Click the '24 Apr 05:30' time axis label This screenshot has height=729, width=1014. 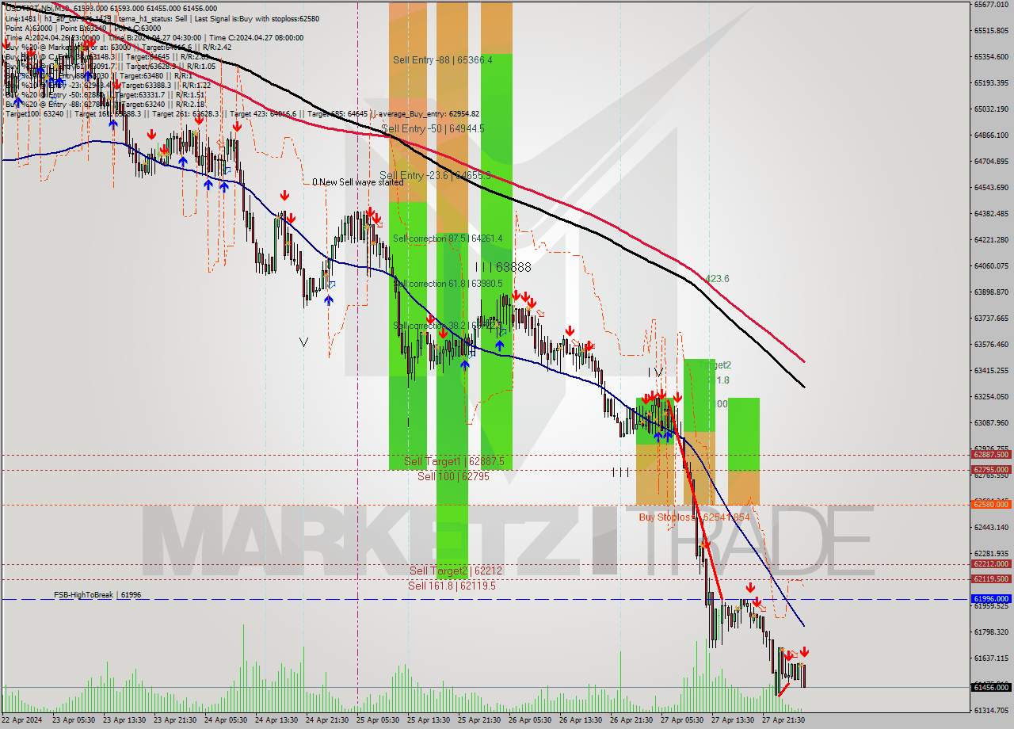[227, 720]
